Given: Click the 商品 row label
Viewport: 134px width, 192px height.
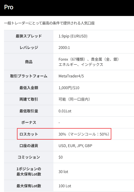Looking at the screenshot, I should pos(29,62).
